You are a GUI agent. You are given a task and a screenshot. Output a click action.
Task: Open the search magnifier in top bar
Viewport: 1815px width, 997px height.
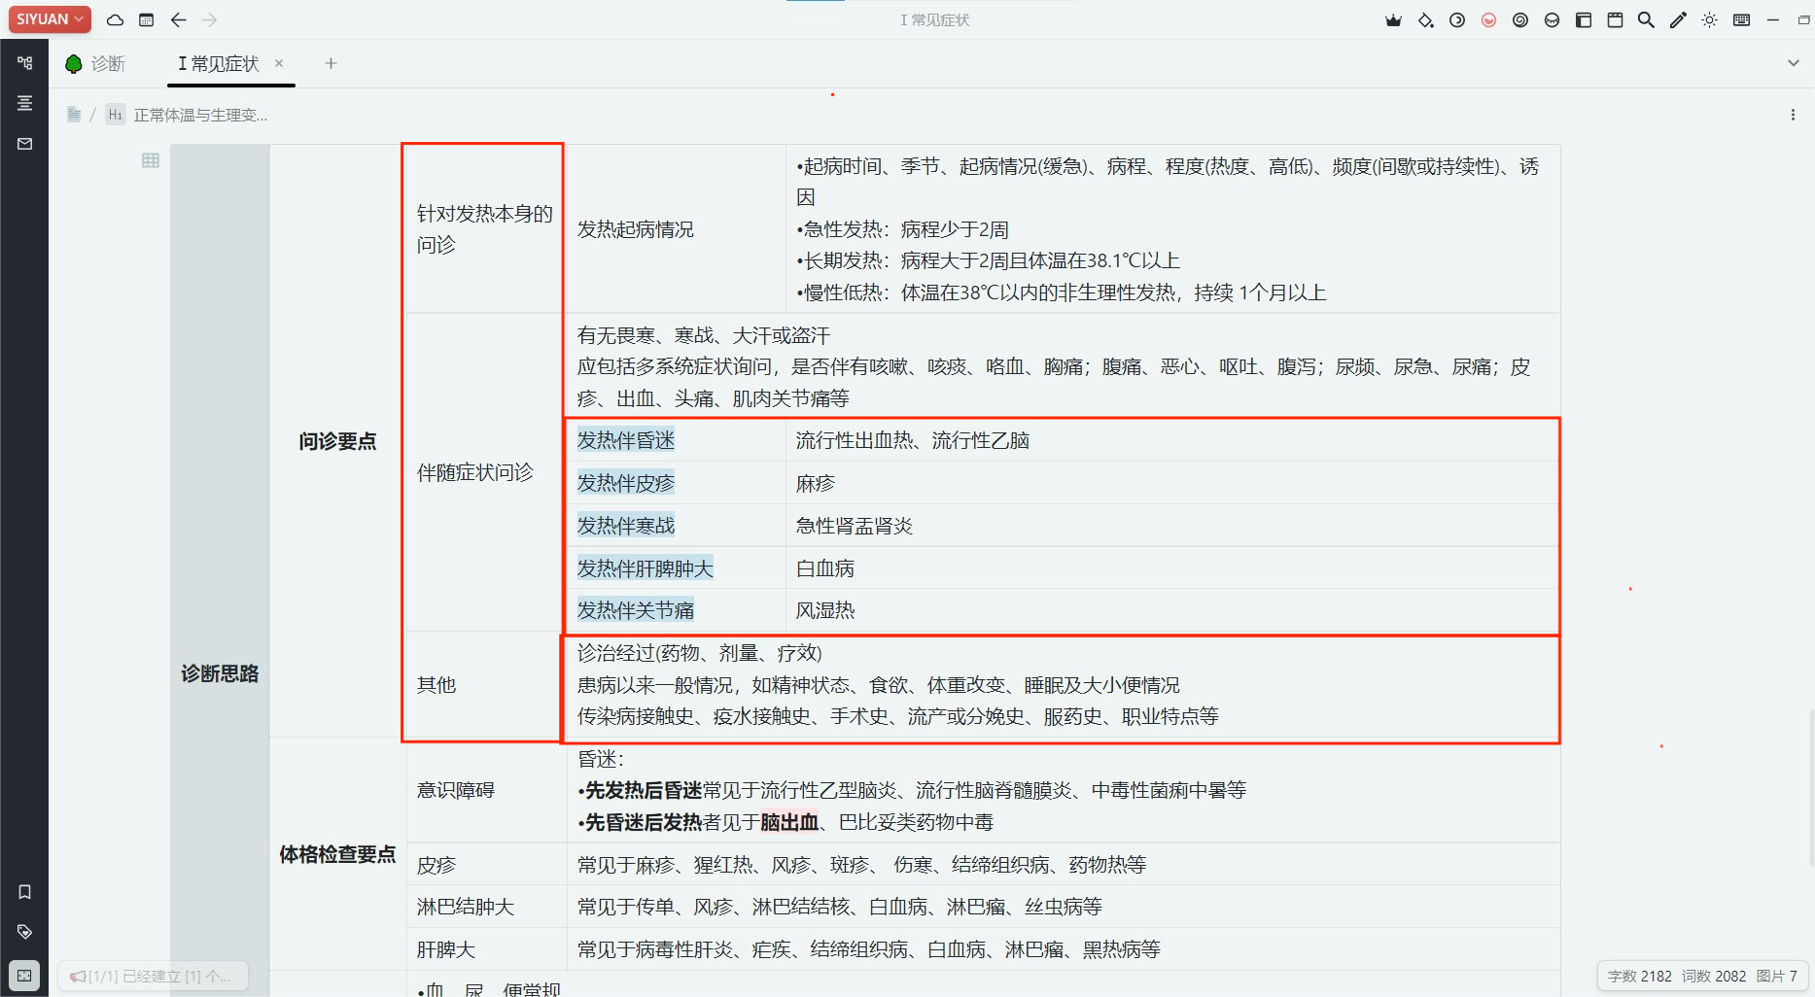click(x=1646, y=19)
